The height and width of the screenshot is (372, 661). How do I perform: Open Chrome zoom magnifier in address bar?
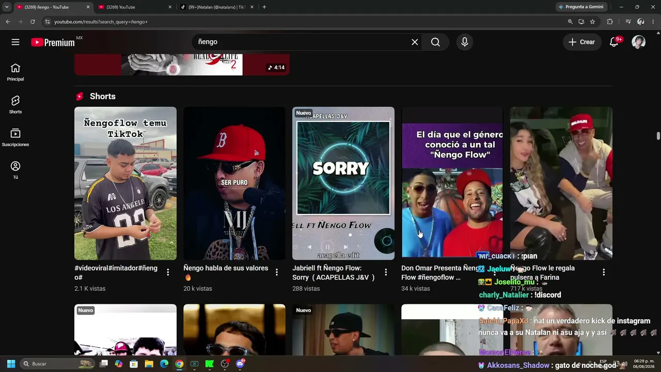570,22
